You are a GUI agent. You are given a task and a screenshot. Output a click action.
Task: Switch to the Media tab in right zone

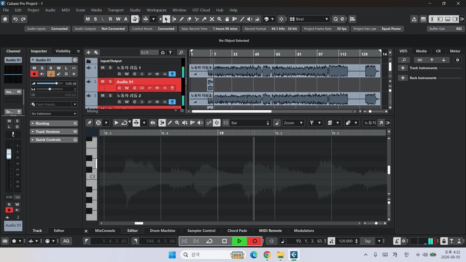pos(421,51)
